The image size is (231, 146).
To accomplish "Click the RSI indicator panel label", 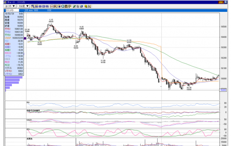I will 28,102.
